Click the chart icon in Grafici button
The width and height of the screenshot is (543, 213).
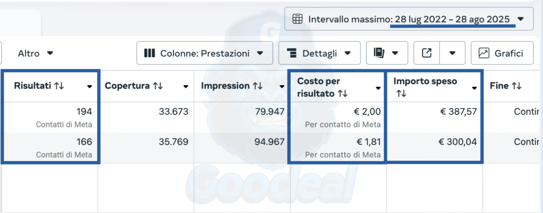484,53
